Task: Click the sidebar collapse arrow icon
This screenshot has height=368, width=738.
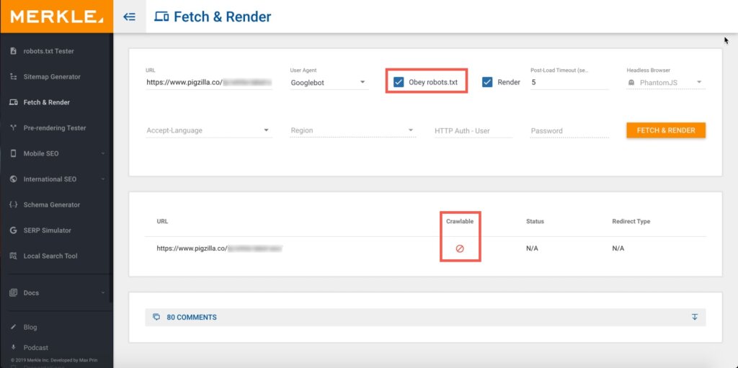Action: pos(130,16)
